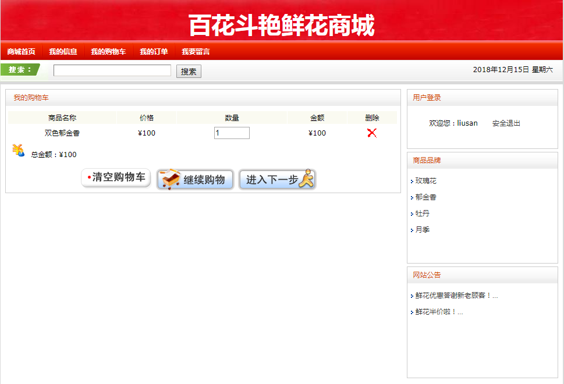The image size is (564, 384).
Task: Delete 双色郁金香 with the red X icon
Action: pos(372,133)
